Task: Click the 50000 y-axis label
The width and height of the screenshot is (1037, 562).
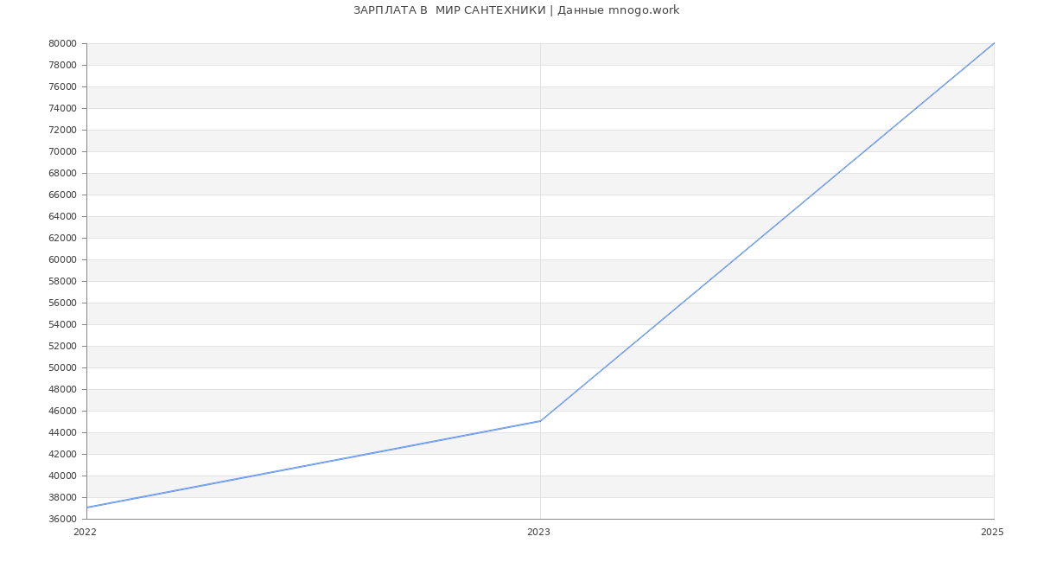Action: pyautogui.click(x=63, y=367)
